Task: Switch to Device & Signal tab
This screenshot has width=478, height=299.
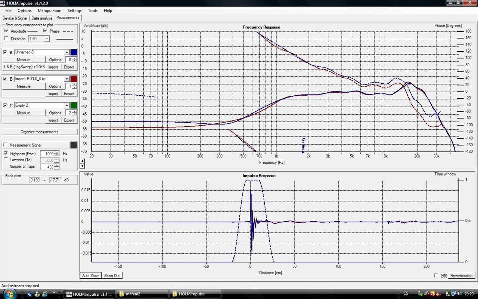Action: 15,18
